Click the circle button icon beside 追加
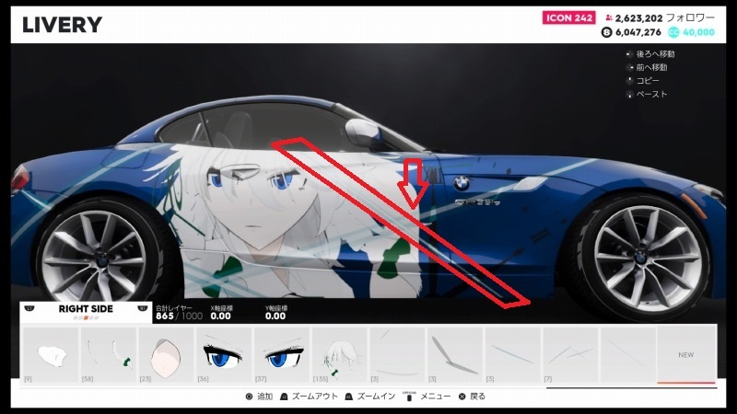The height and width of the screenshot is (414, 737). point(249,397)
